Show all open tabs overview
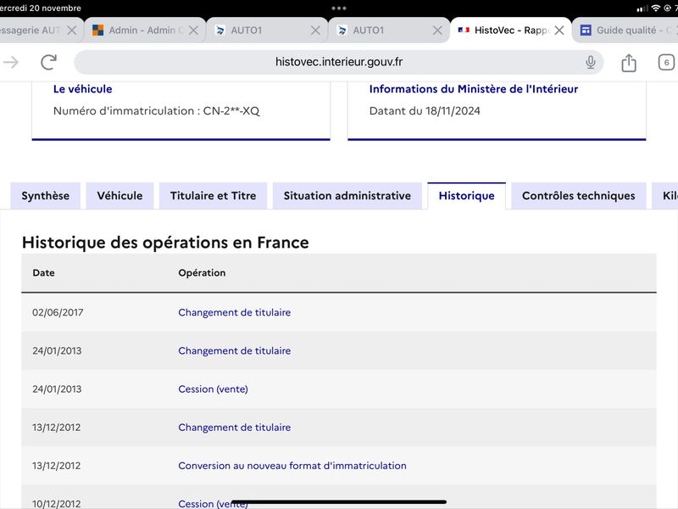The image size is (678, 509). (x=666, y=62)
